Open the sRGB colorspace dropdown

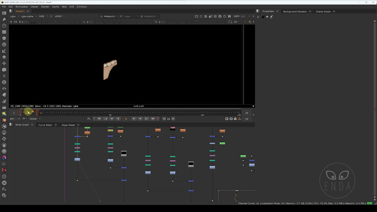pyautogui.click(x=59, y=16)
